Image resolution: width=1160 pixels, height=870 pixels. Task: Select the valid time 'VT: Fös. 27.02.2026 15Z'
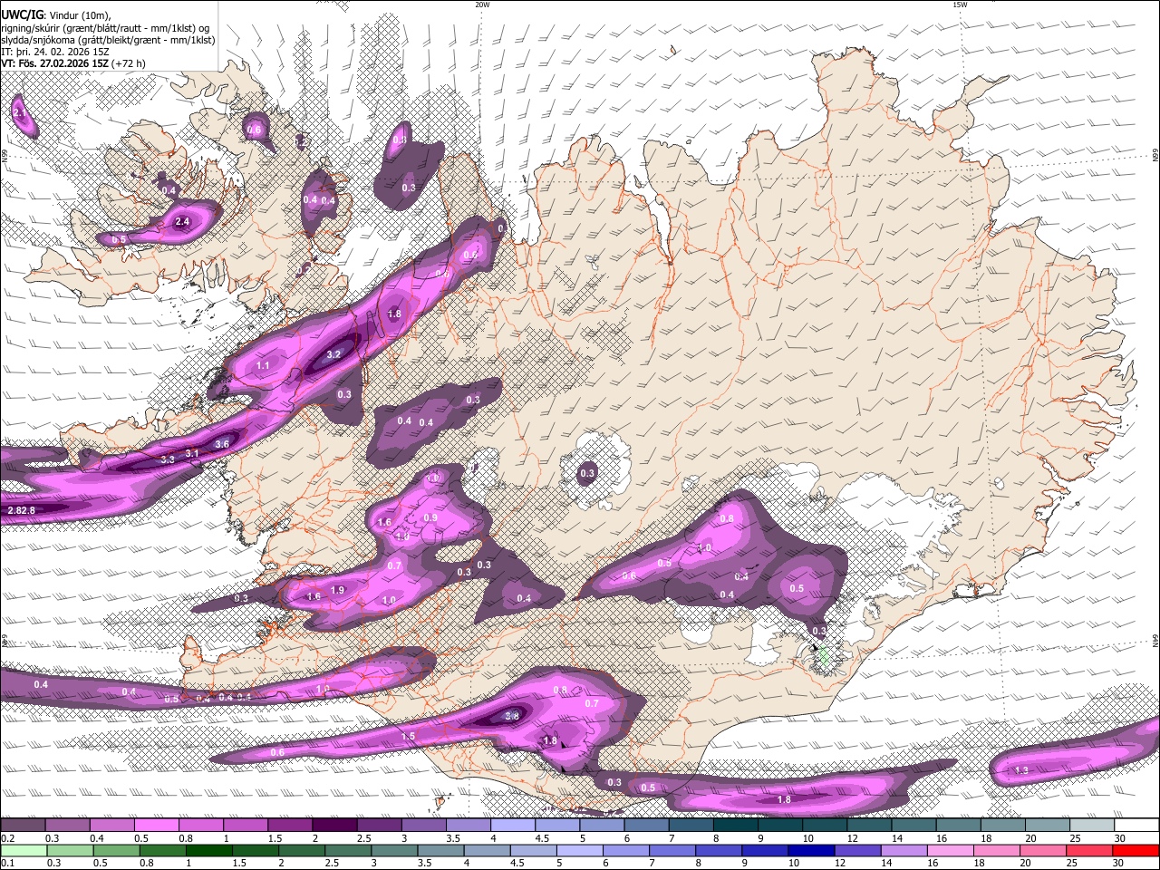55,63
